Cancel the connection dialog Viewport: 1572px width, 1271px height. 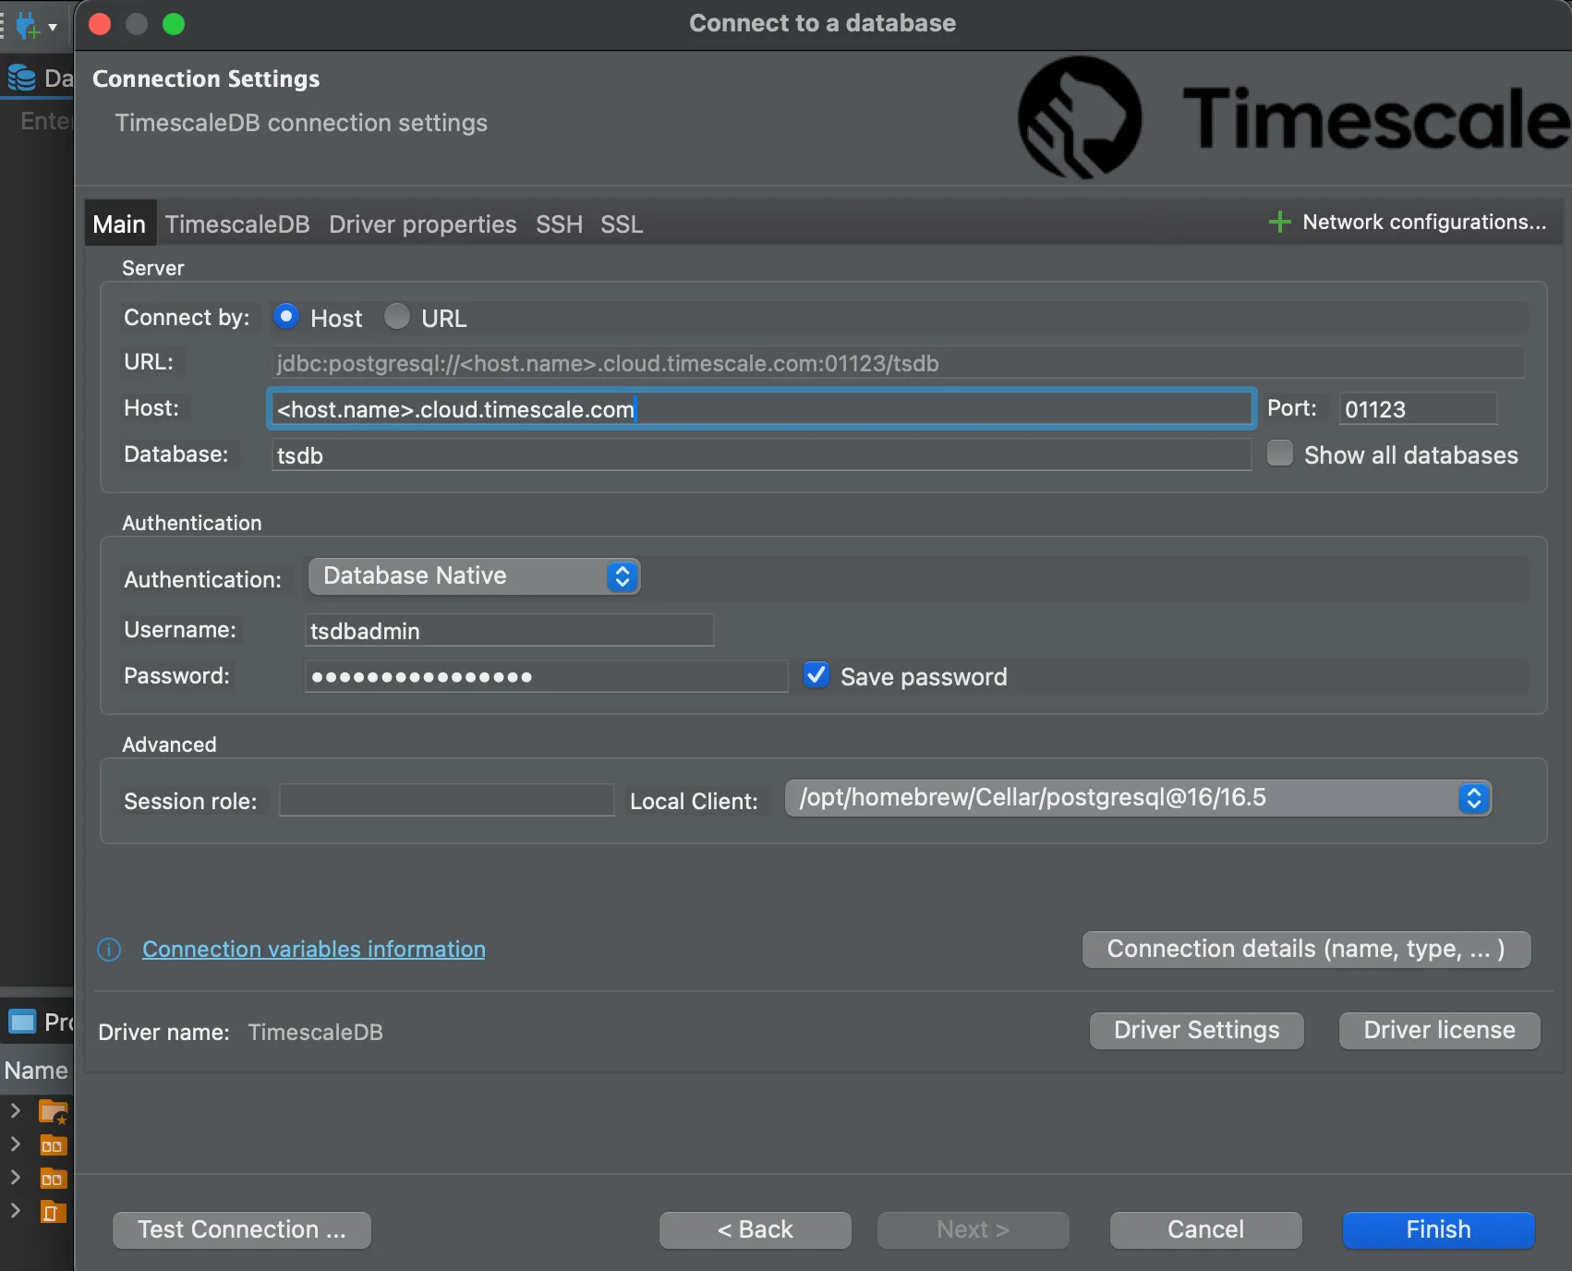point(1206,1230)
